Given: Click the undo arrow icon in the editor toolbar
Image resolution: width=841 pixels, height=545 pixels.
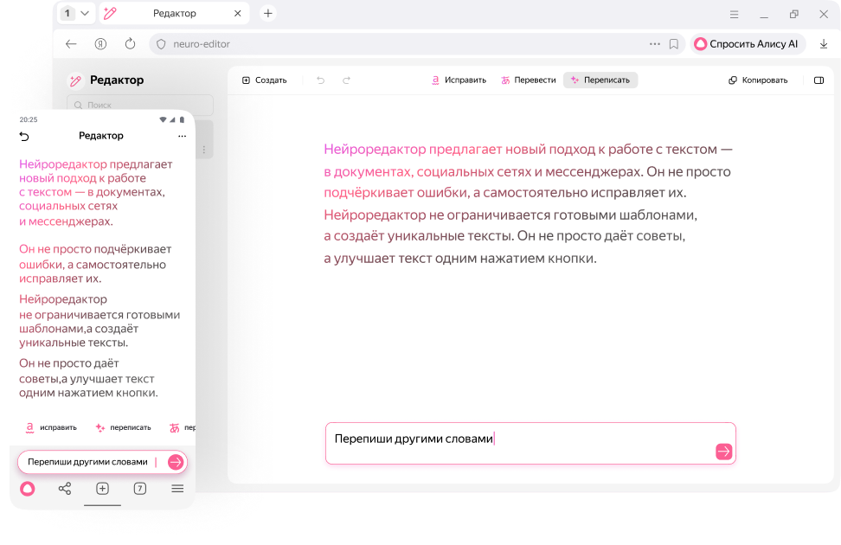Looking at the screenshot, I should [x=320, y=80].
